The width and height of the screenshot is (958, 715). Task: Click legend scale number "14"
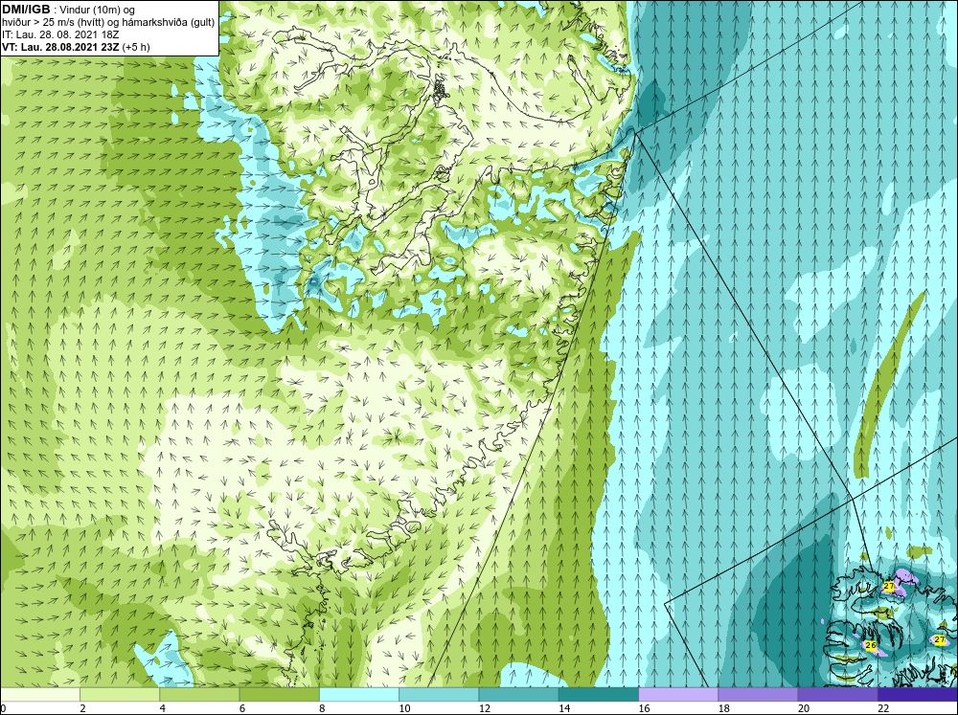(x=564, y=707)
